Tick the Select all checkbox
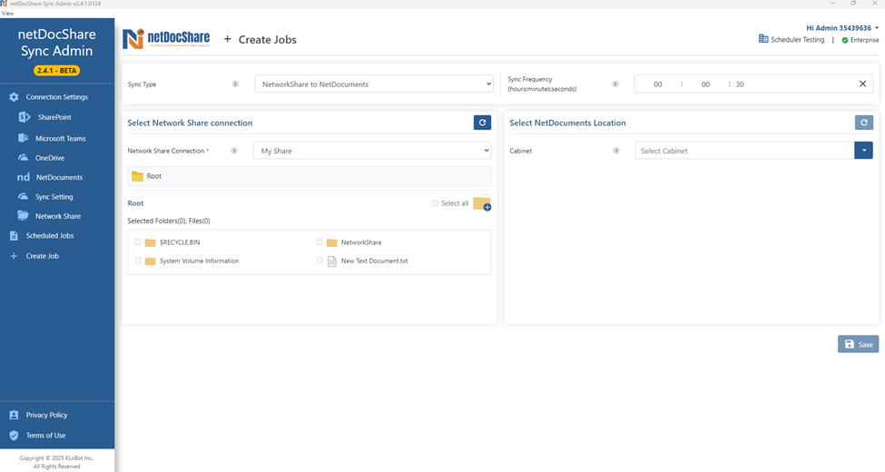 click(435, 203)
